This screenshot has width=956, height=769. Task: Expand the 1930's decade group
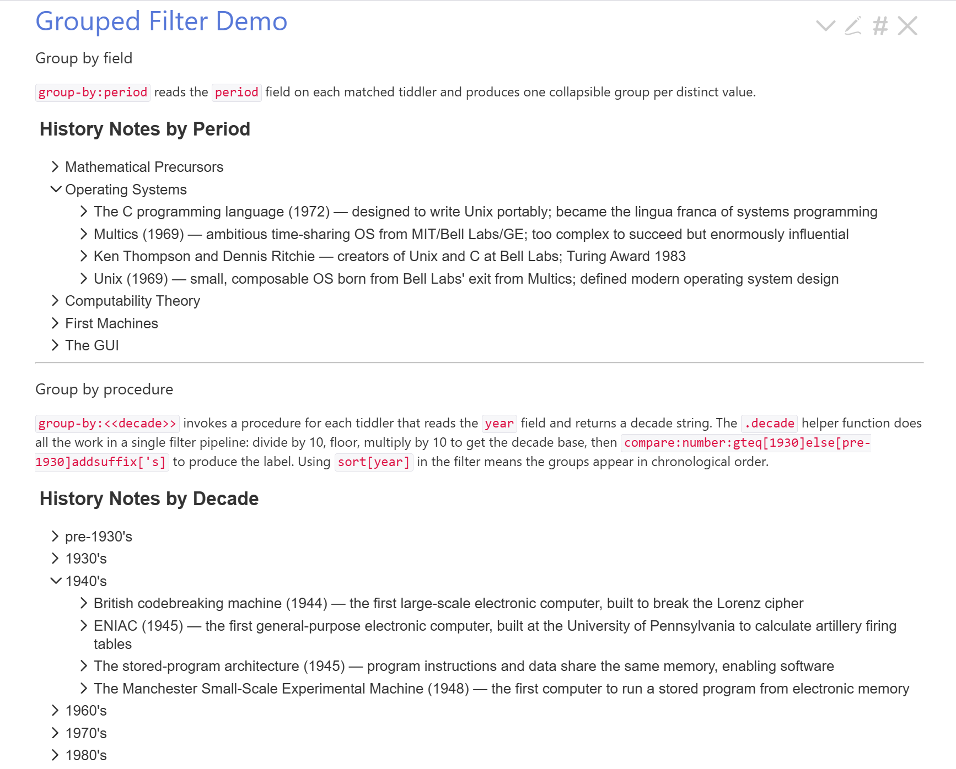55,559
